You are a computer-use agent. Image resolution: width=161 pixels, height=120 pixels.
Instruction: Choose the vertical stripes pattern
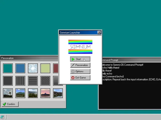click(x=20, y=81)
